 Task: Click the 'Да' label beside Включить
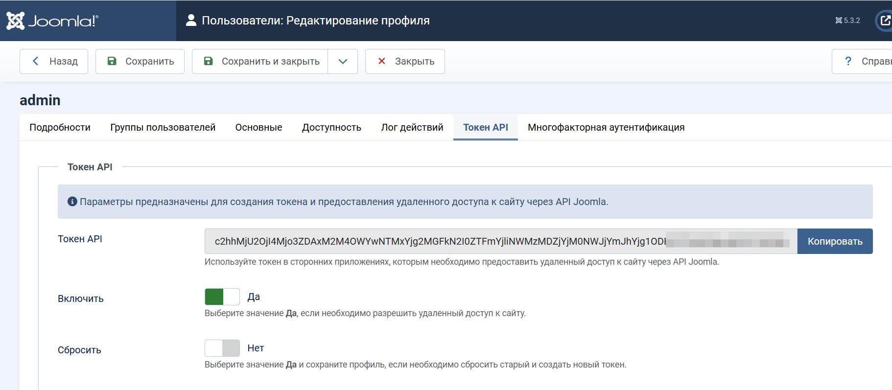(x=254, y=297)
